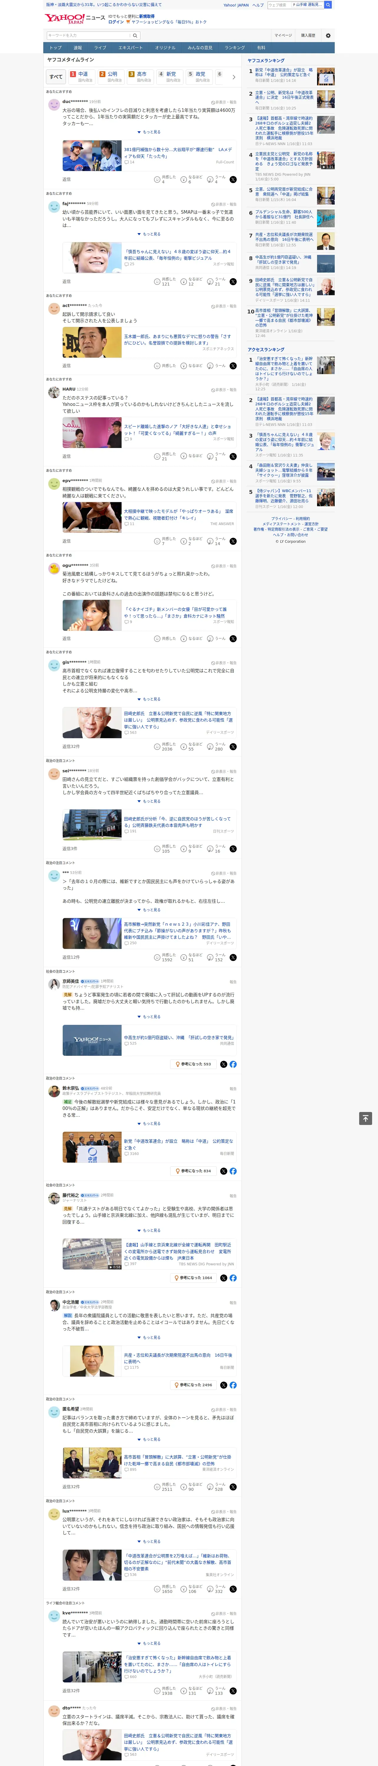The height and width of the screenshot is (1766, 378).
Task: Share the HARU comment on X
Action: (x=233, y=457)
